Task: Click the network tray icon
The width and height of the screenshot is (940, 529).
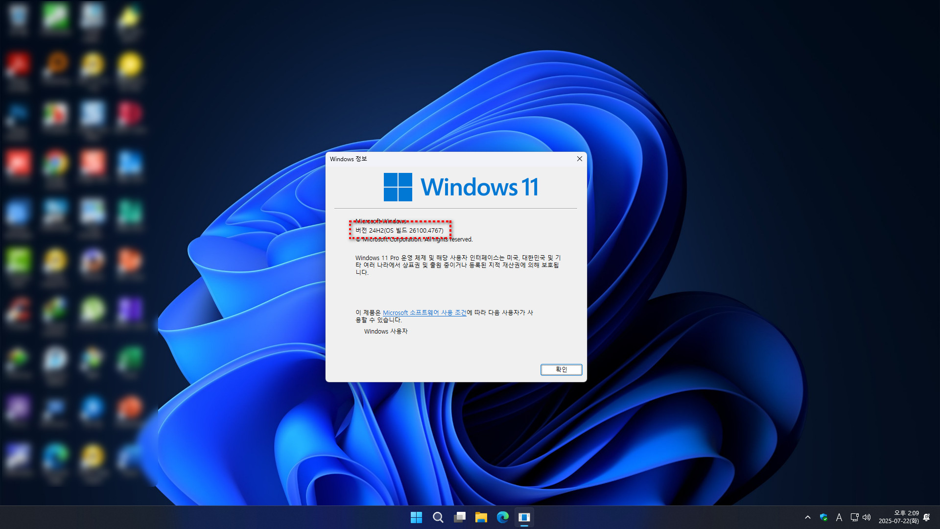Action: [x=854, y=517]
